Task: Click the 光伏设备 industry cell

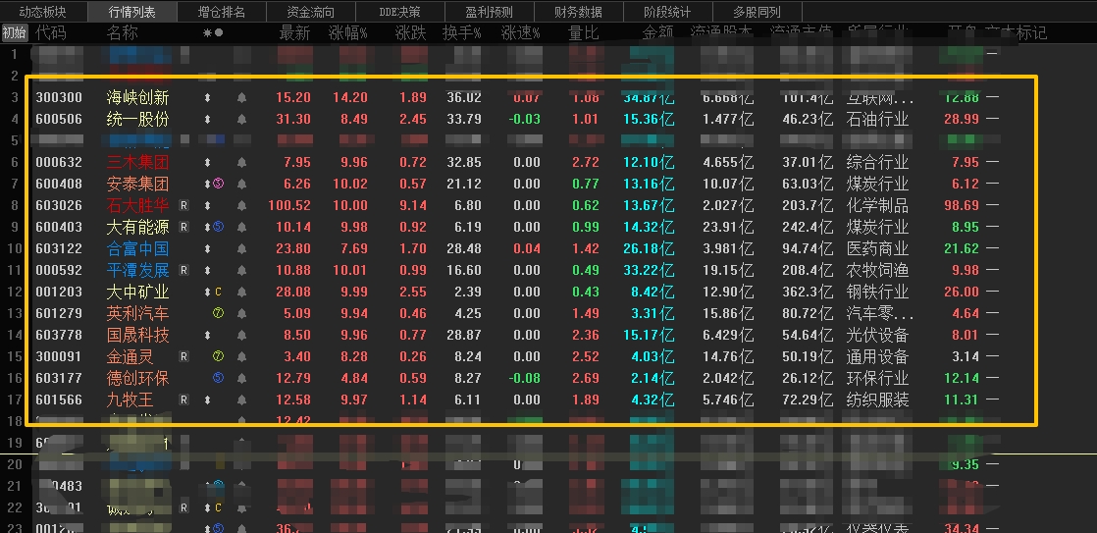Action: click(x=877, y=335)
